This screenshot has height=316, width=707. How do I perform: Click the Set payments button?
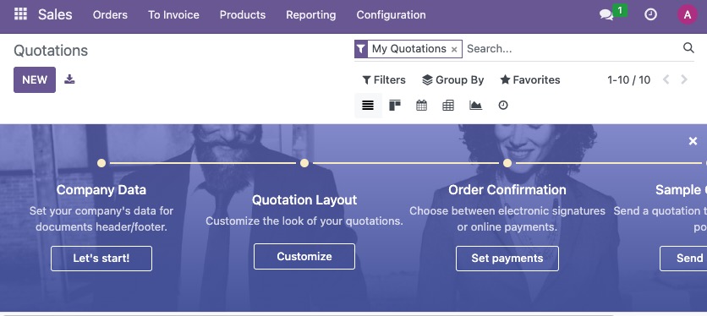click(507, 259)
